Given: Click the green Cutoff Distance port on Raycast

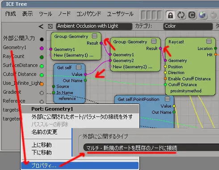Looking at the screenshot, I should 165,85.
